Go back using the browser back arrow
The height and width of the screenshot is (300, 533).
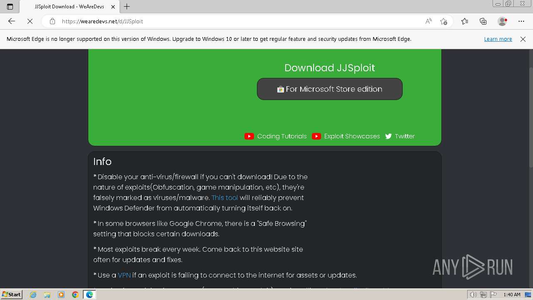click(x=12, y=21)
